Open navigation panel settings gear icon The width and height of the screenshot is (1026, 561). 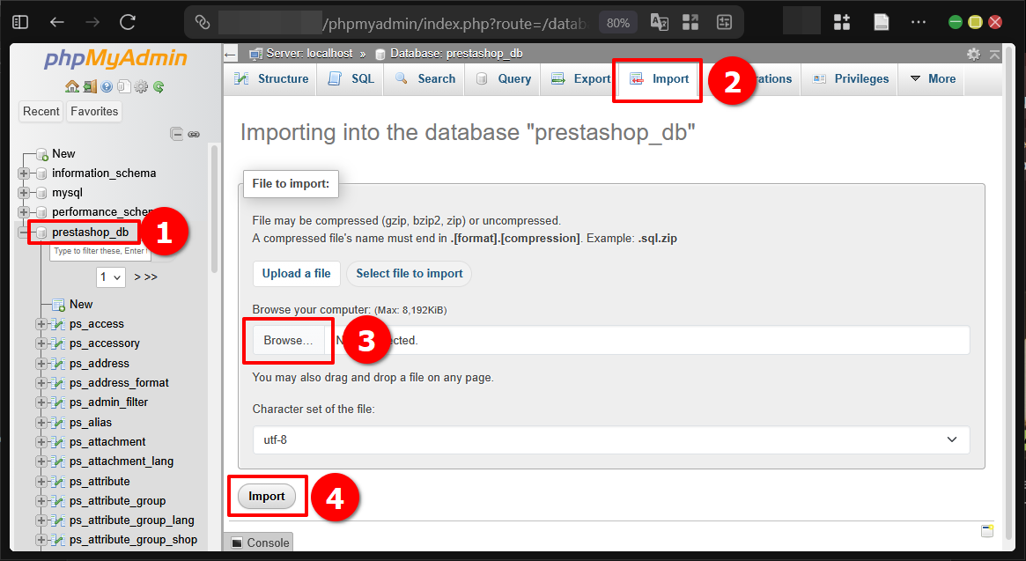pyautogui.click(x=140, y=86)
